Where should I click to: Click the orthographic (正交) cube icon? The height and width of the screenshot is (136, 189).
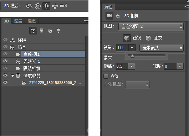(x=148, y=38)
